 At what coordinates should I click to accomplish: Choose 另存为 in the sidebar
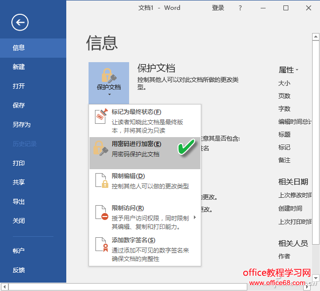pos(33,125)
